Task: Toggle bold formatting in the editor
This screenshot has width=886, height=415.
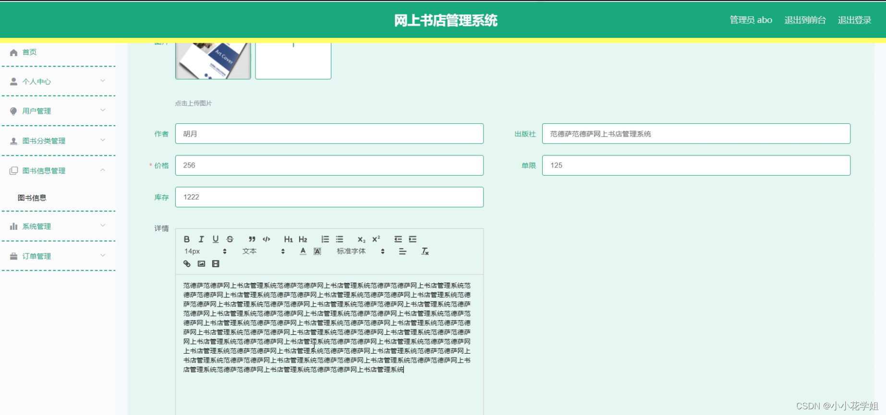Action: (187, 239)
